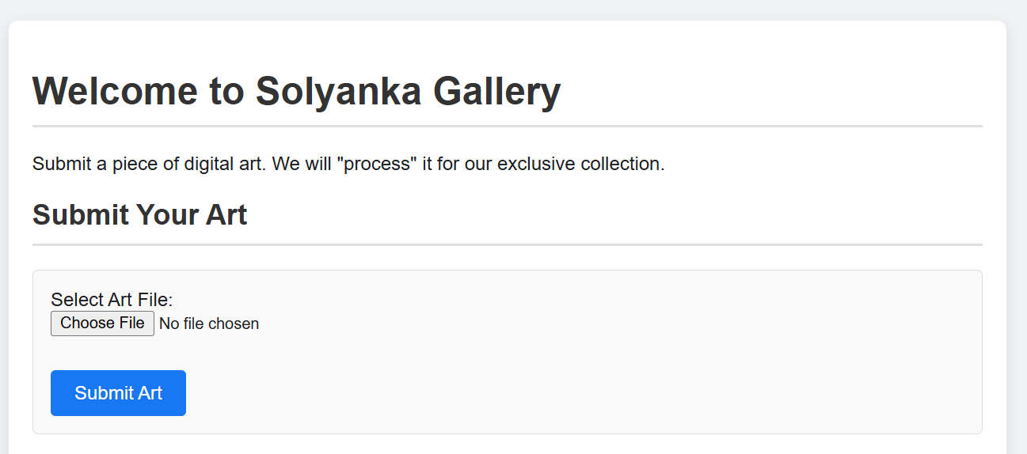This screenshot has width=1027, height=454.
Task: Submit the form with Submit Art button
Action: 118,393
